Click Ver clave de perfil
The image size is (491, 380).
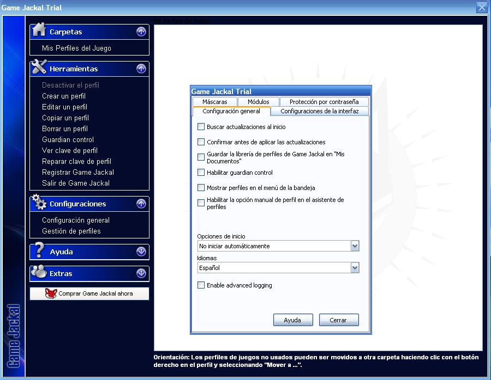(x=69, y=151)
